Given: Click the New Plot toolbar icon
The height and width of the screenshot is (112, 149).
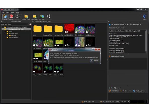Looking at the screenshot, I should [49, 17].
